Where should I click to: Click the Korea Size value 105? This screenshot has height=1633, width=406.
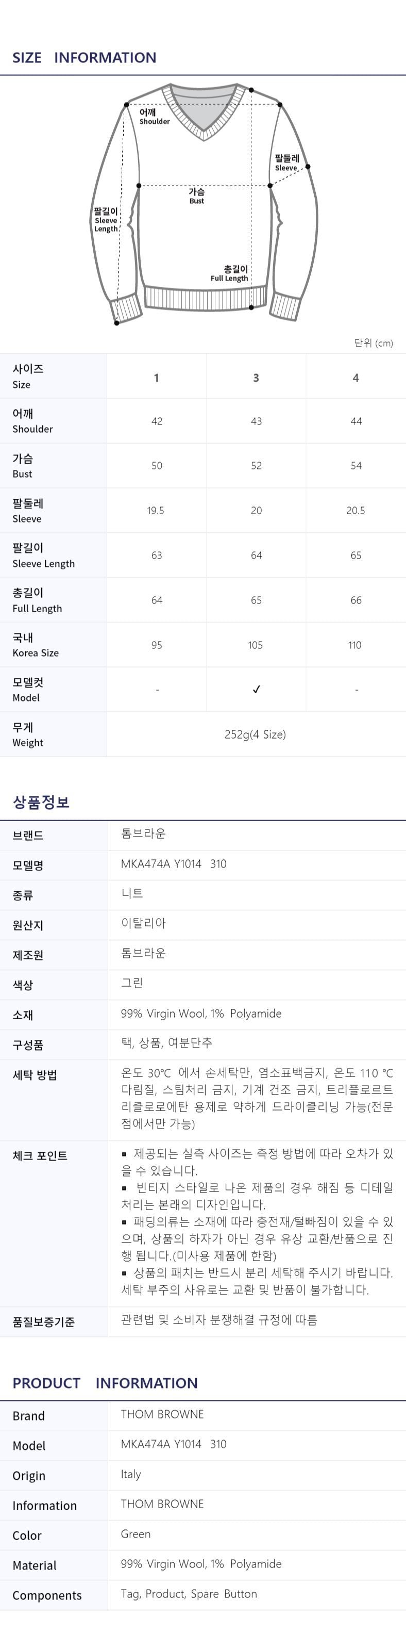pos(255,645)
